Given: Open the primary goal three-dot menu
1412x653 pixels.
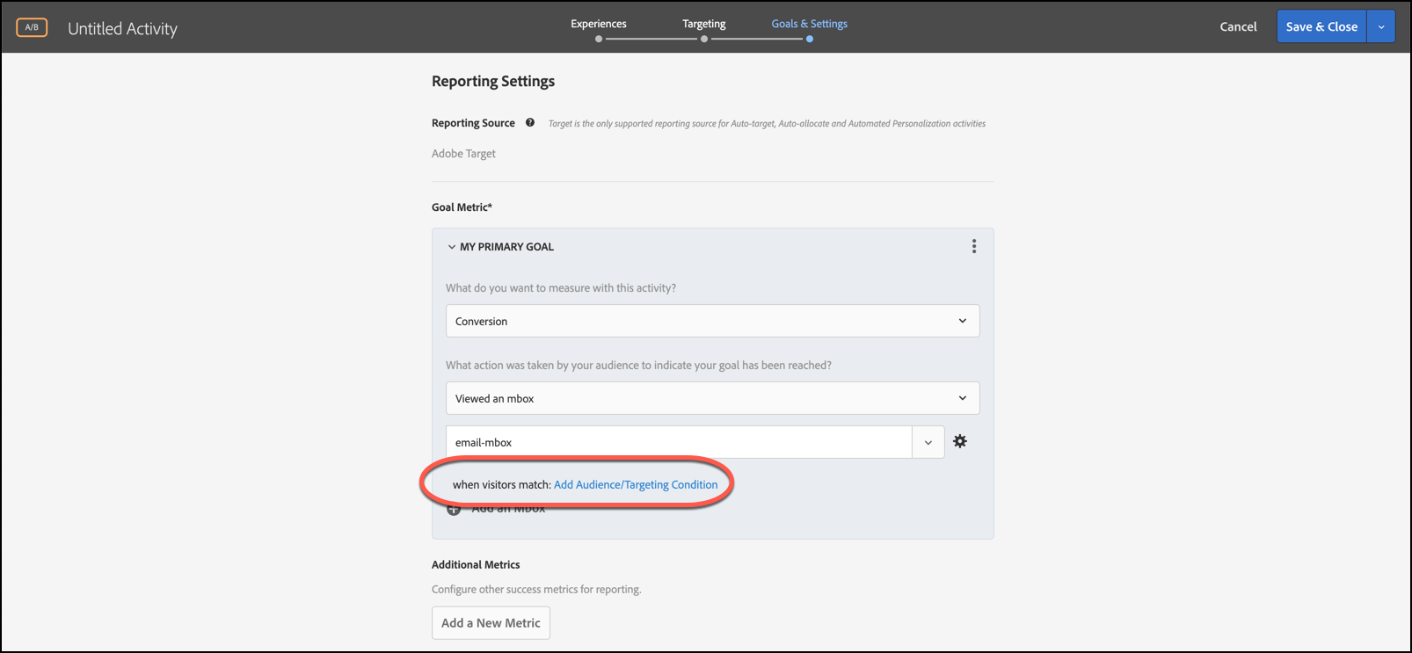Looking at the screenshot, I should click(x=973, y=247).
